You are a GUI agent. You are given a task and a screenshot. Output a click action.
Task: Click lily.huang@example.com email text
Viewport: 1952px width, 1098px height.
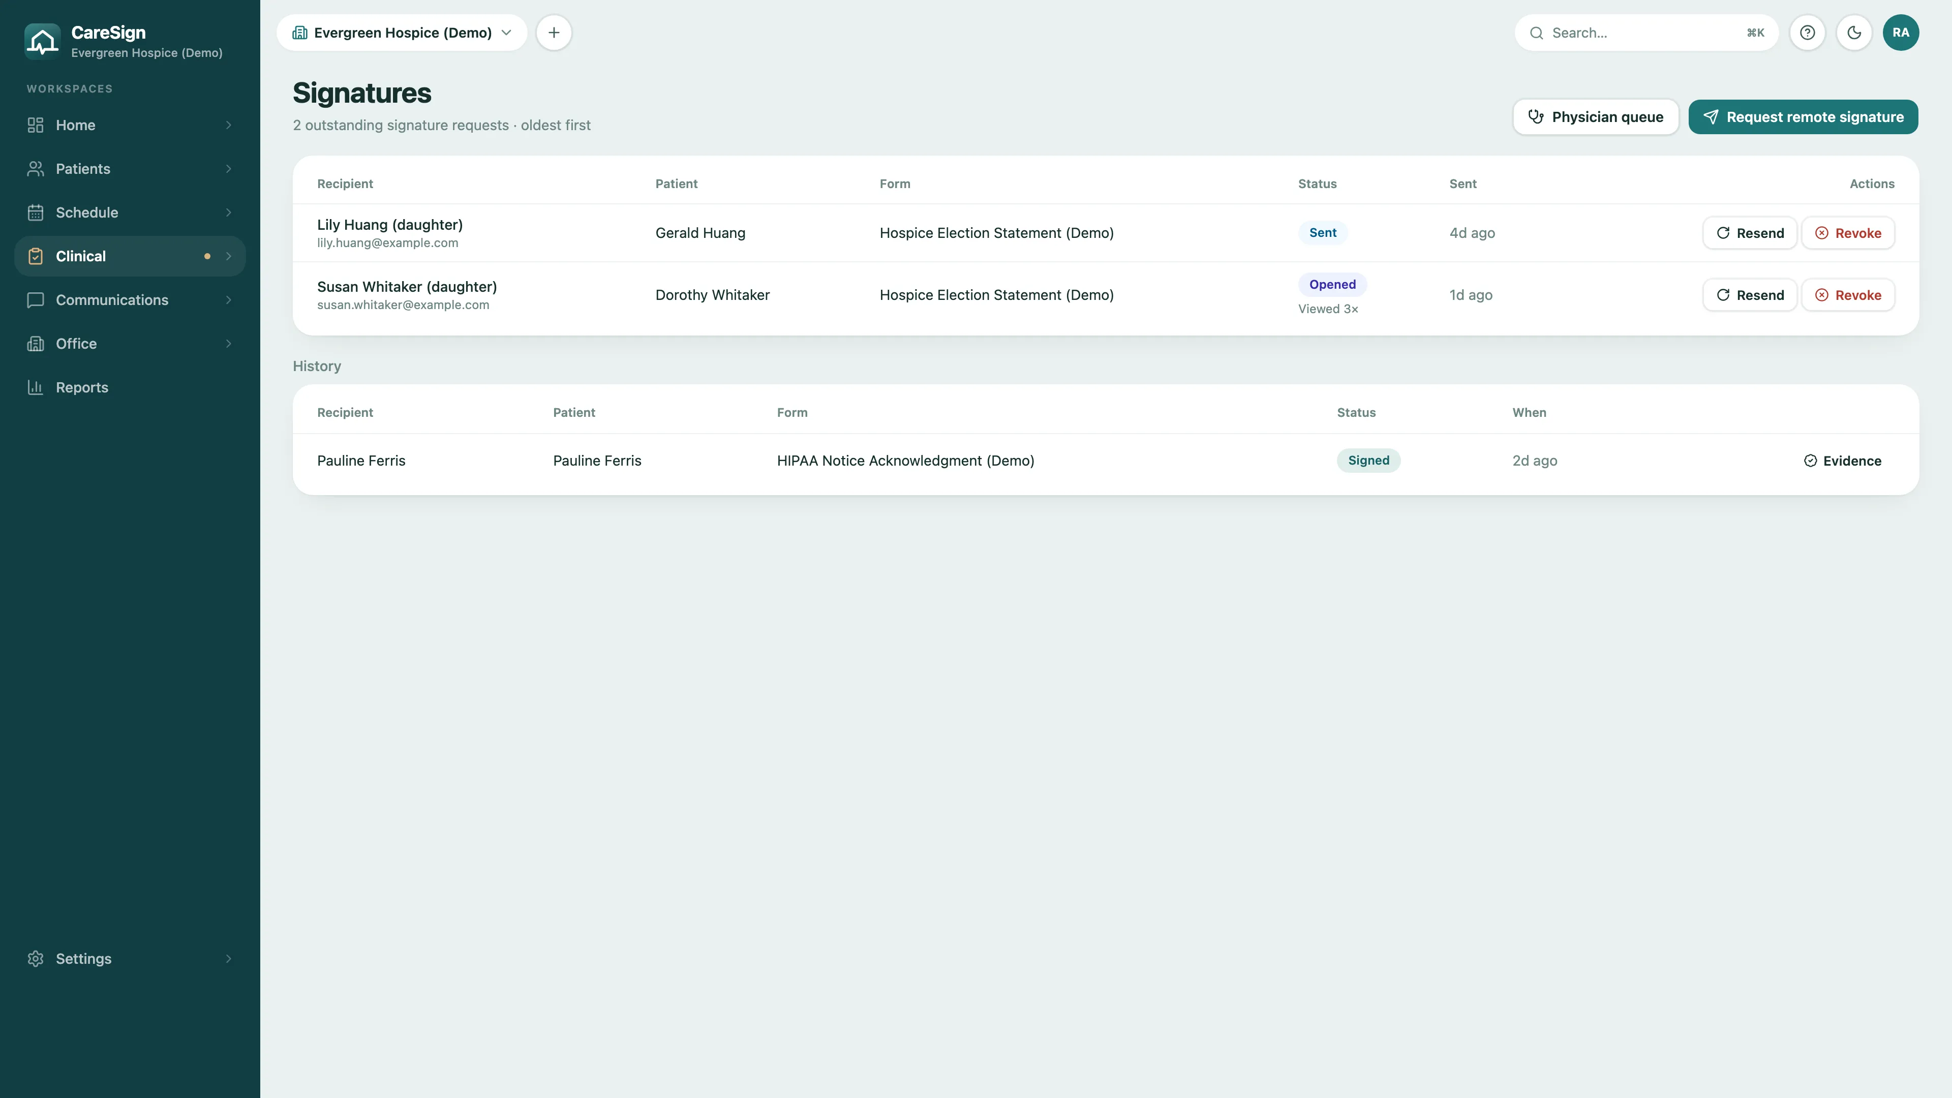tap(387, 243)
